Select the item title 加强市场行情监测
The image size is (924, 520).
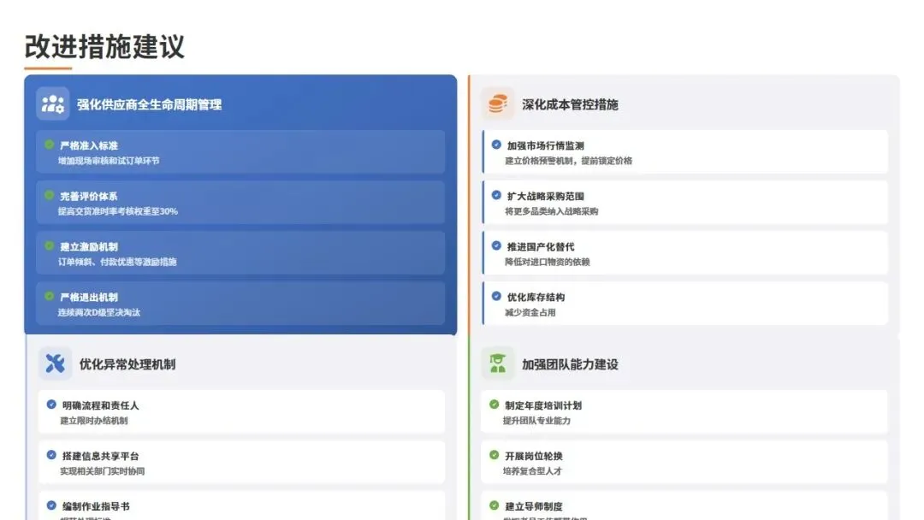tap(546, 145)
